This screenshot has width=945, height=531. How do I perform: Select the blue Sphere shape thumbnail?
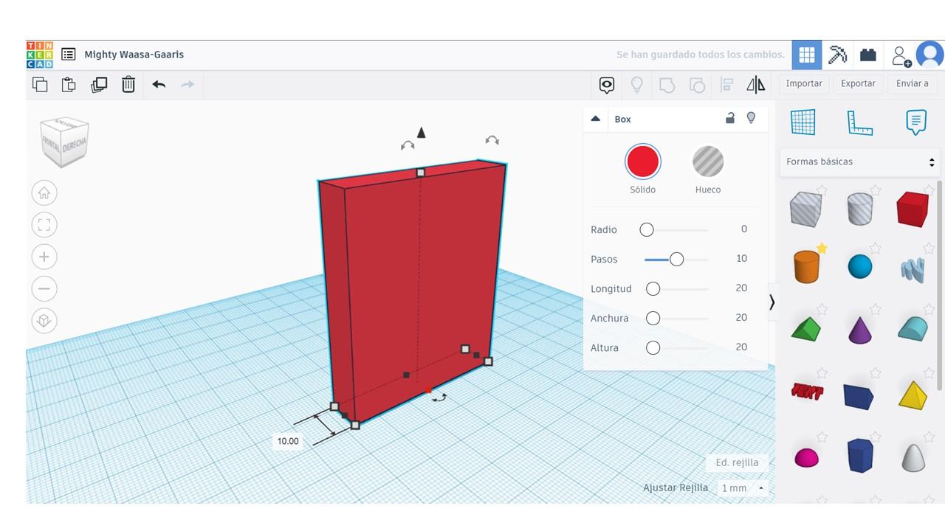point(860,266)
